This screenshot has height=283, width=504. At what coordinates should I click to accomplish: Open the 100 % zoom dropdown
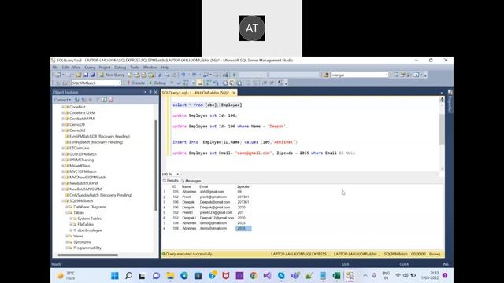tap(177, 174)
